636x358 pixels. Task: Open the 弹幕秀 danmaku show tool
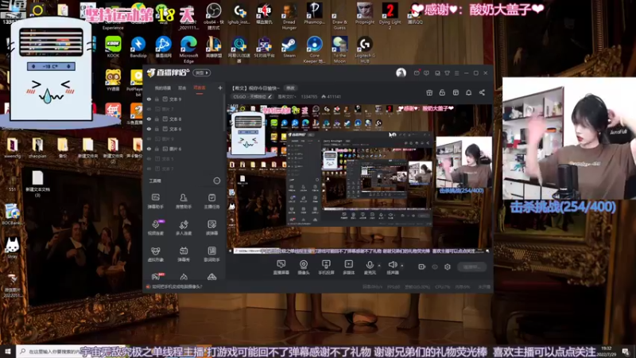pyautogui.click(x=184, y=254)
